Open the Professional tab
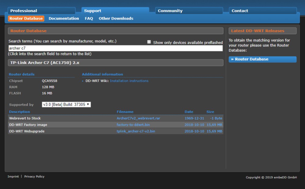The image size is (305, 189). click(x=41, y=11)
